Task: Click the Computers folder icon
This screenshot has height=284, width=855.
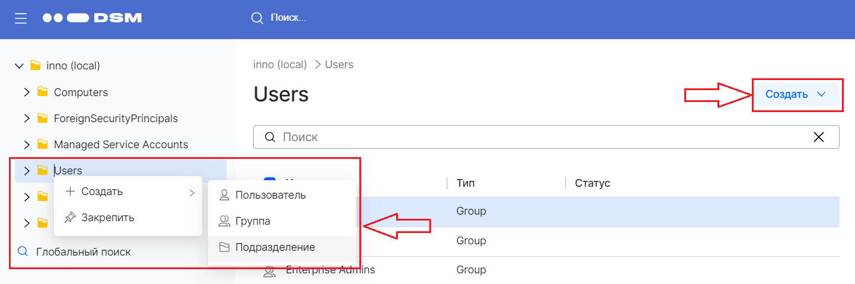Action: 42,92
